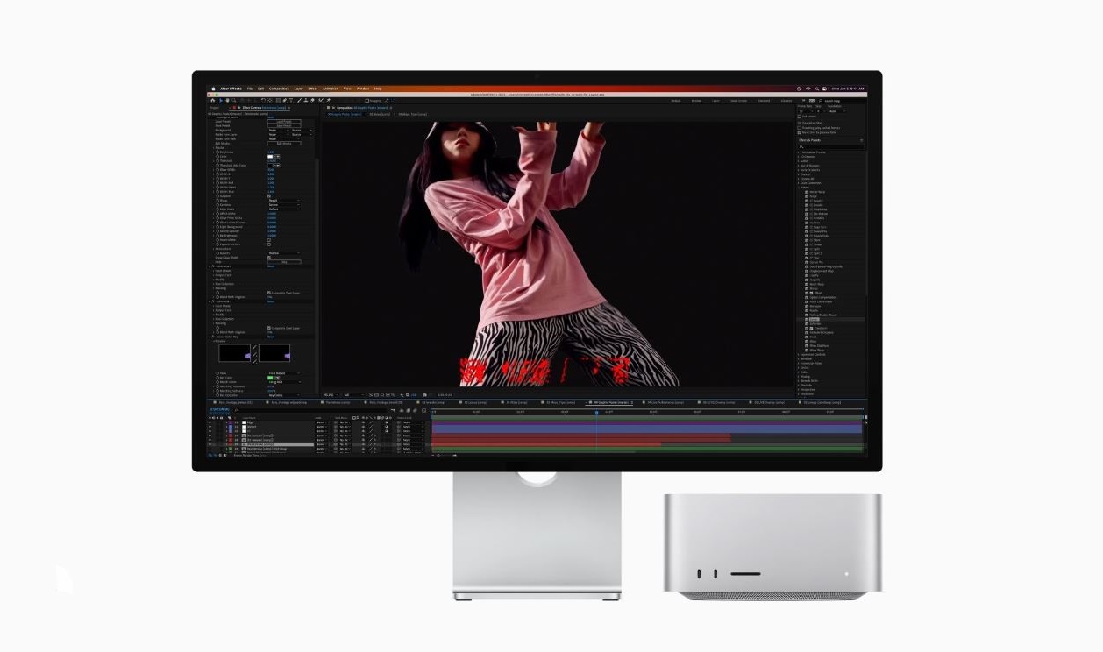
Task: Open the green Key Color swatch
Action: pyautogui.click(x=270, y=378)
